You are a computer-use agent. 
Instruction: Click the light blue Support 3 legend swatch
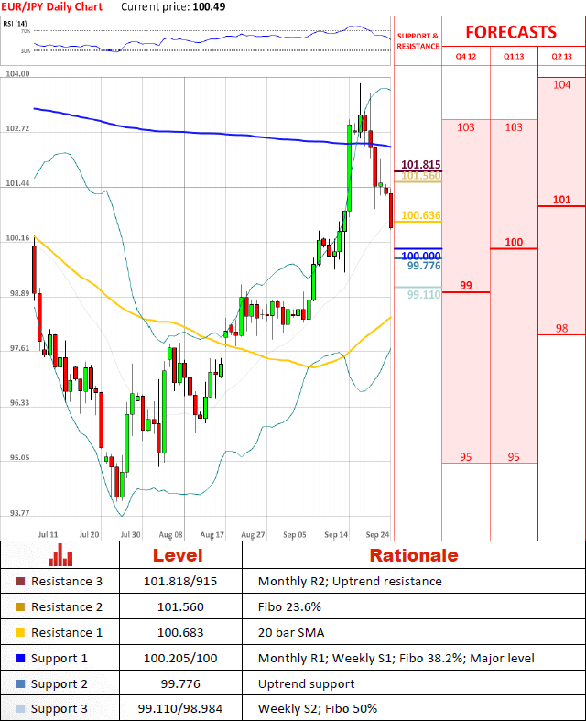21,709
